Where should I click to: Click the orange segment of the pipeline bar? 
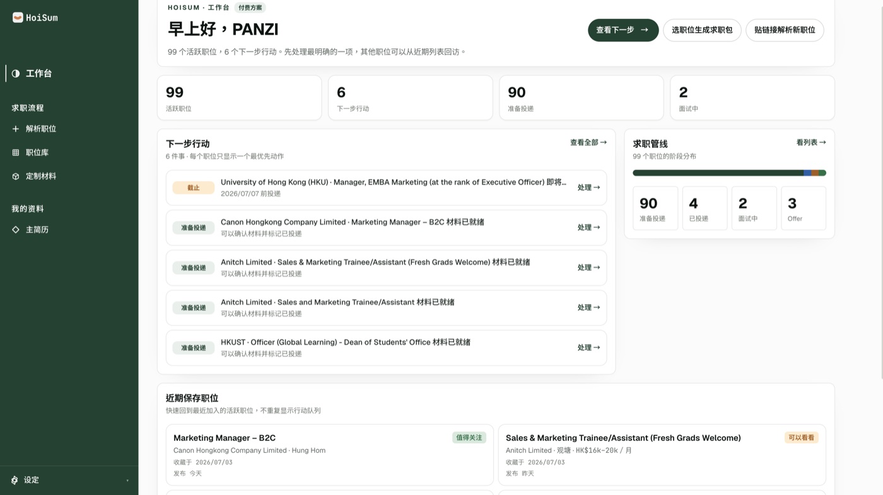pyautogui.click(x=815, y=173)
